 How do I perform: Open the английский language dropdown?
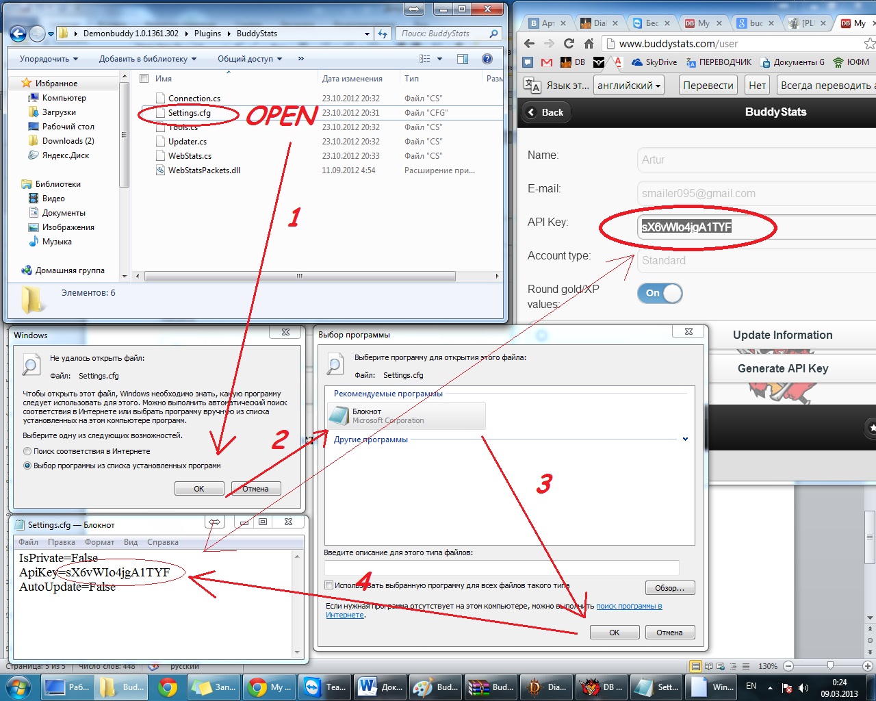coord(629,86)
